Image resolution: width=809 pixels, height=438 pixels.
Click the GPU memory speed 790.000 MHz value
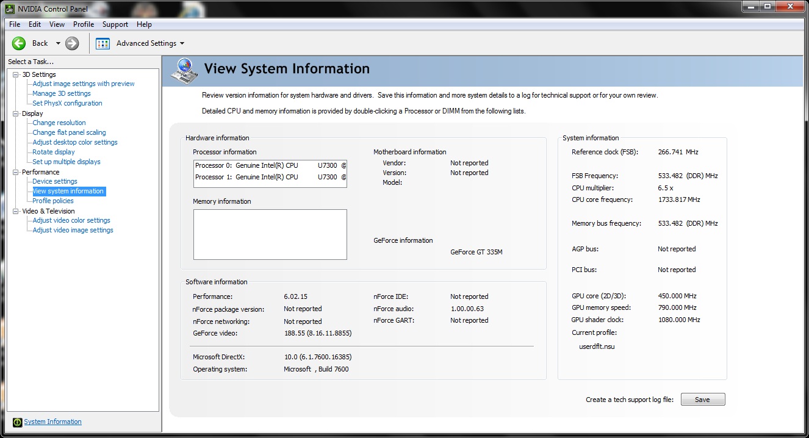tap(677, 307)
